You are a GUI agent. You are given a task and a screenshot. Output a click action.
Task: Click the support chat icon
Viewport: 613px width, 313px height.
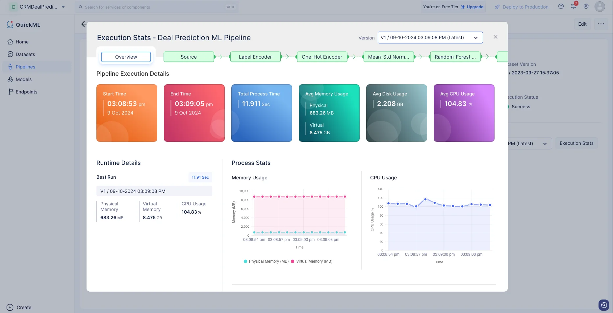pyautogui.click(x=604, y=305)
